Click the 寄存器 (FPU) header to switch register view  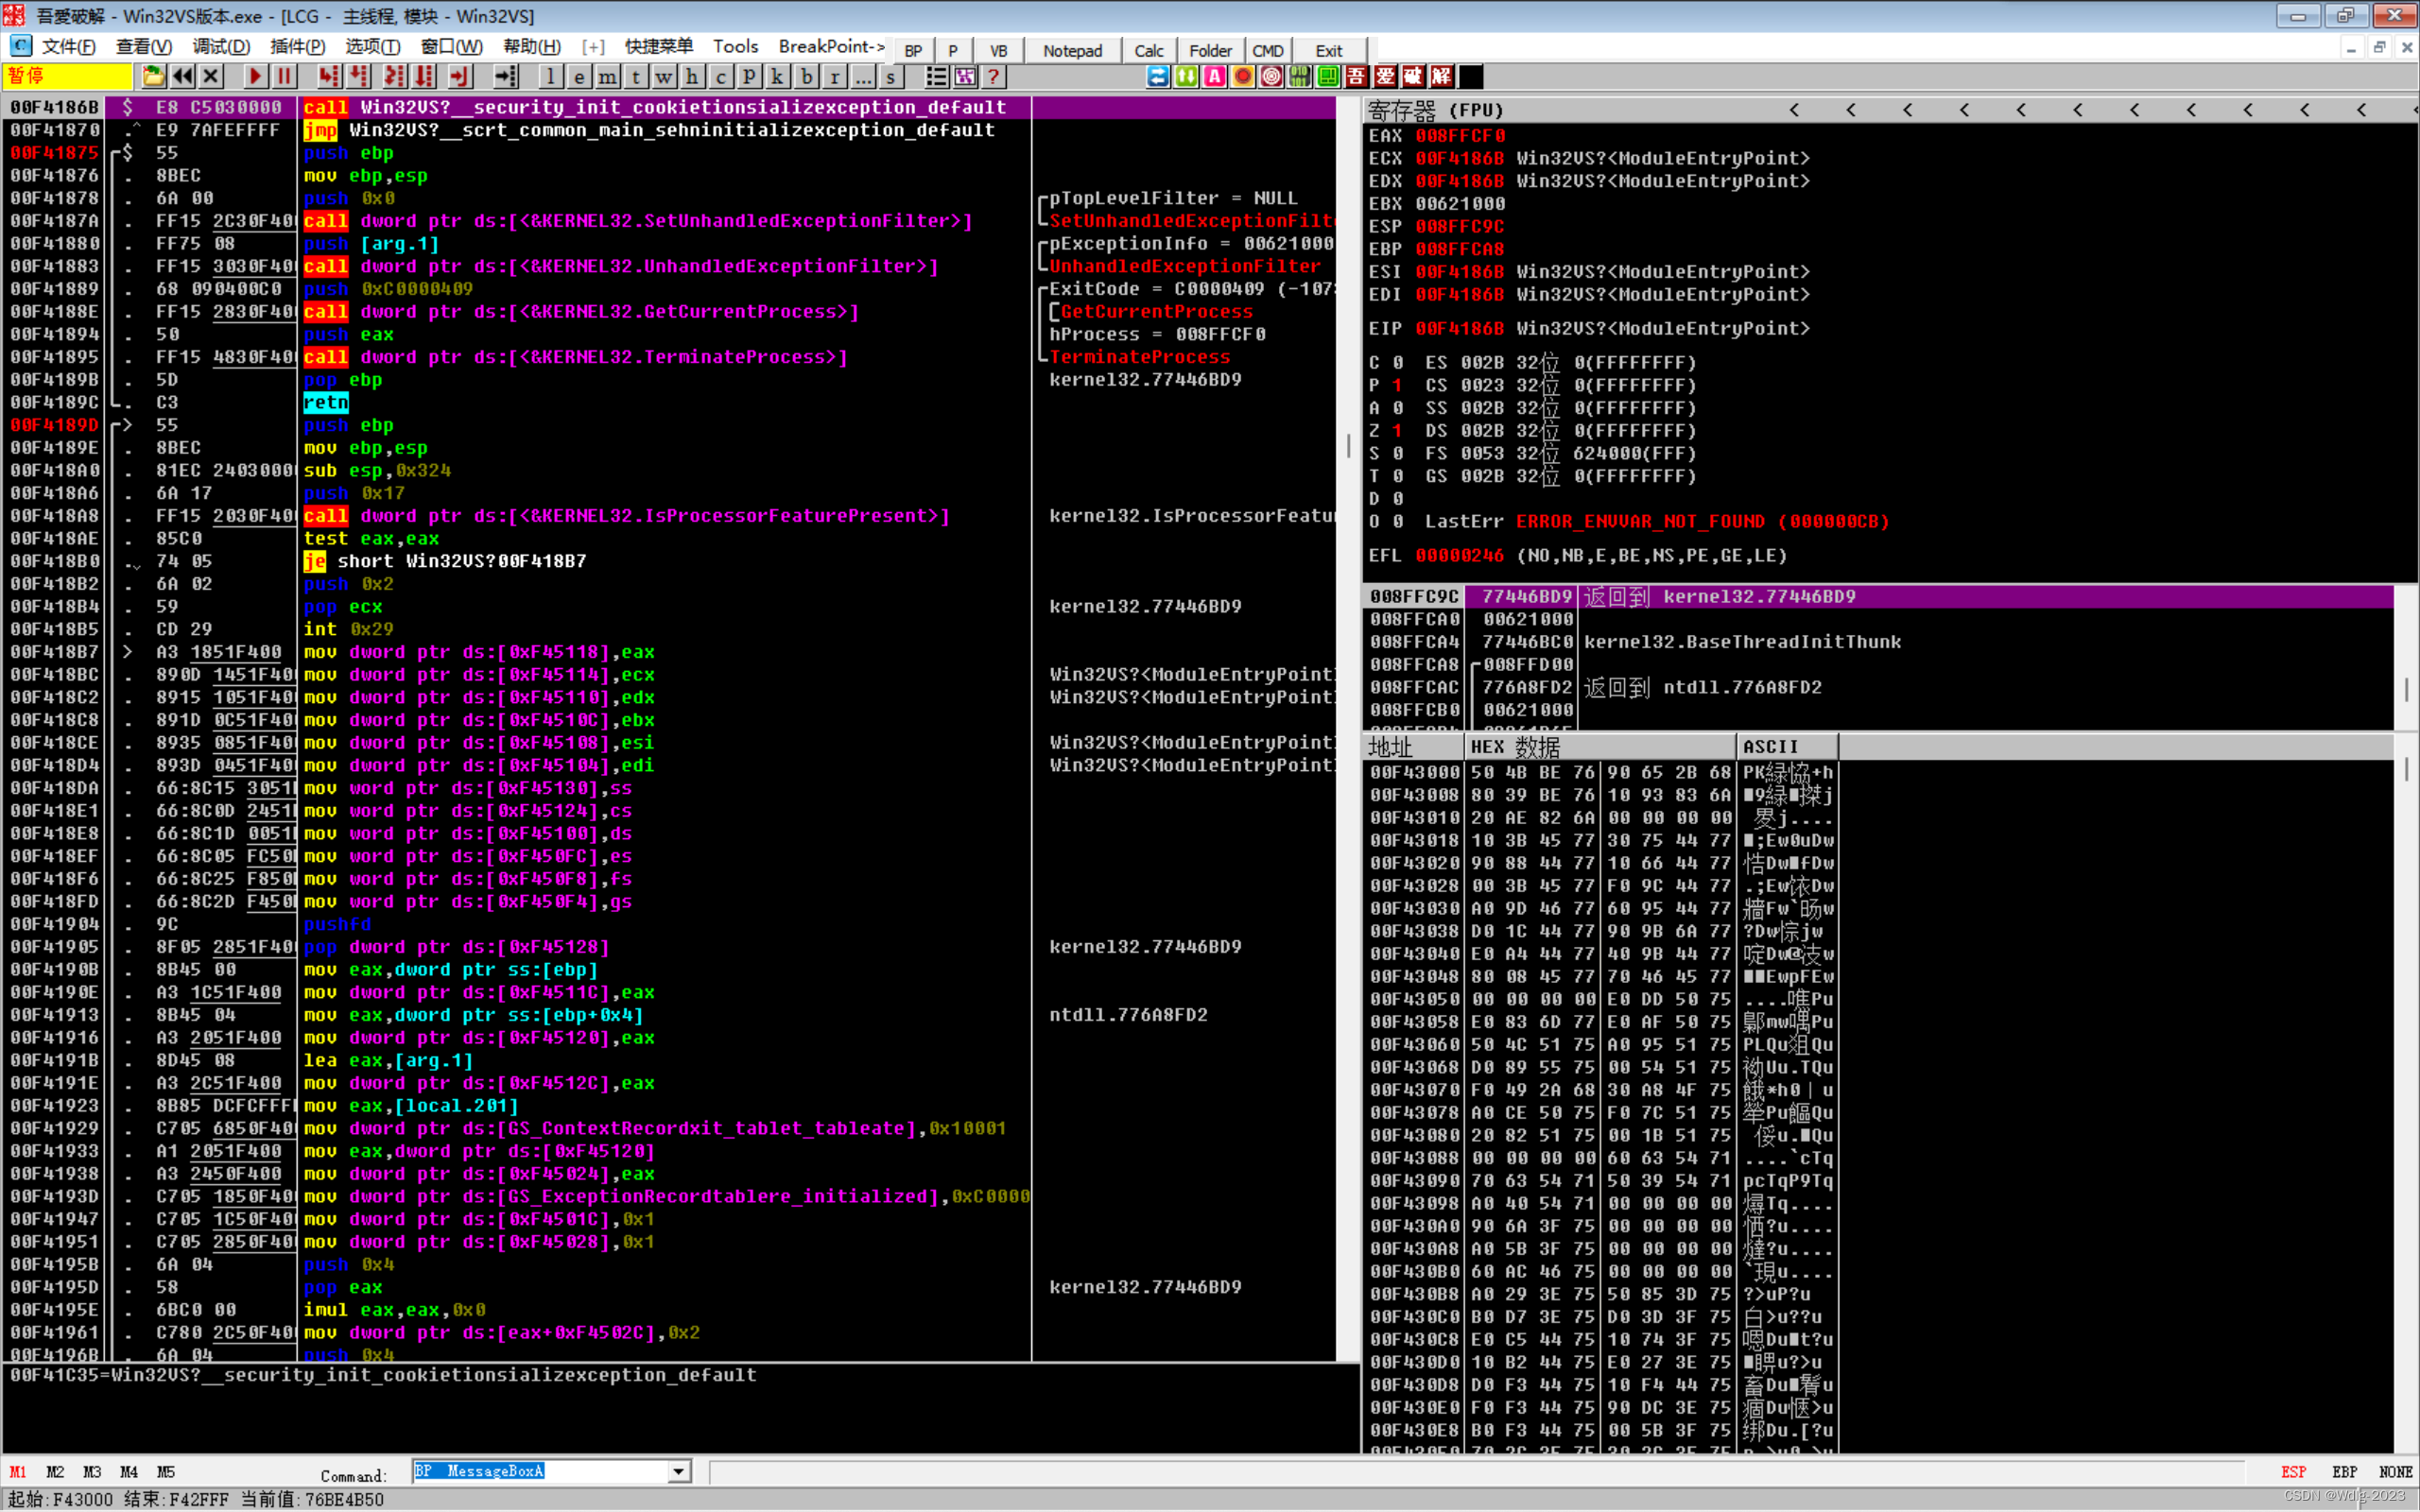point(1435,110)
